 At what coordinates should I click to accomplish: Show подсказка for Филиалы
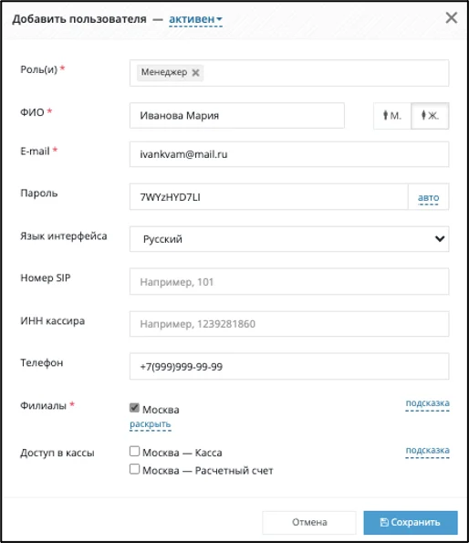[427, 403]
